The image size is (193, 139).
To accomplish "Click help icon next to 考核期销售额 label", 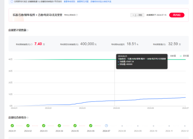I will point(32,44).
